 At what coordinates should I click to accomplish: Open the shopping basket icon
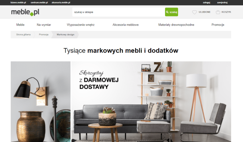218,12
